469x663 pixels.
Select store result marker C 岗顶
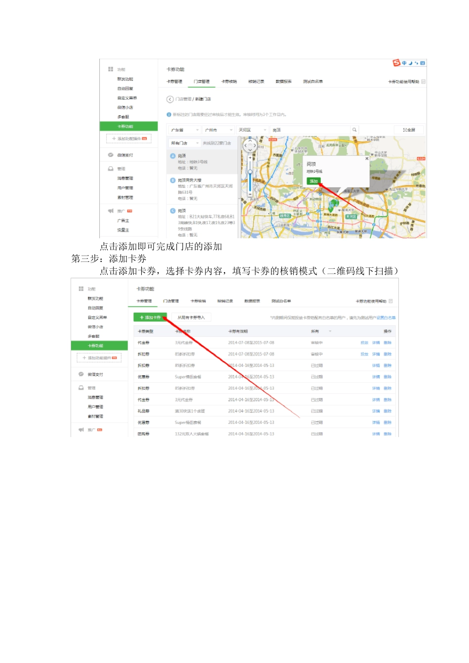pyautogui.click(x=173, y=211)
